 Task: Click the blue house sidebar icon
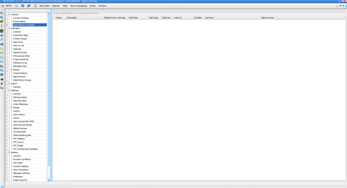pos(2,35)
